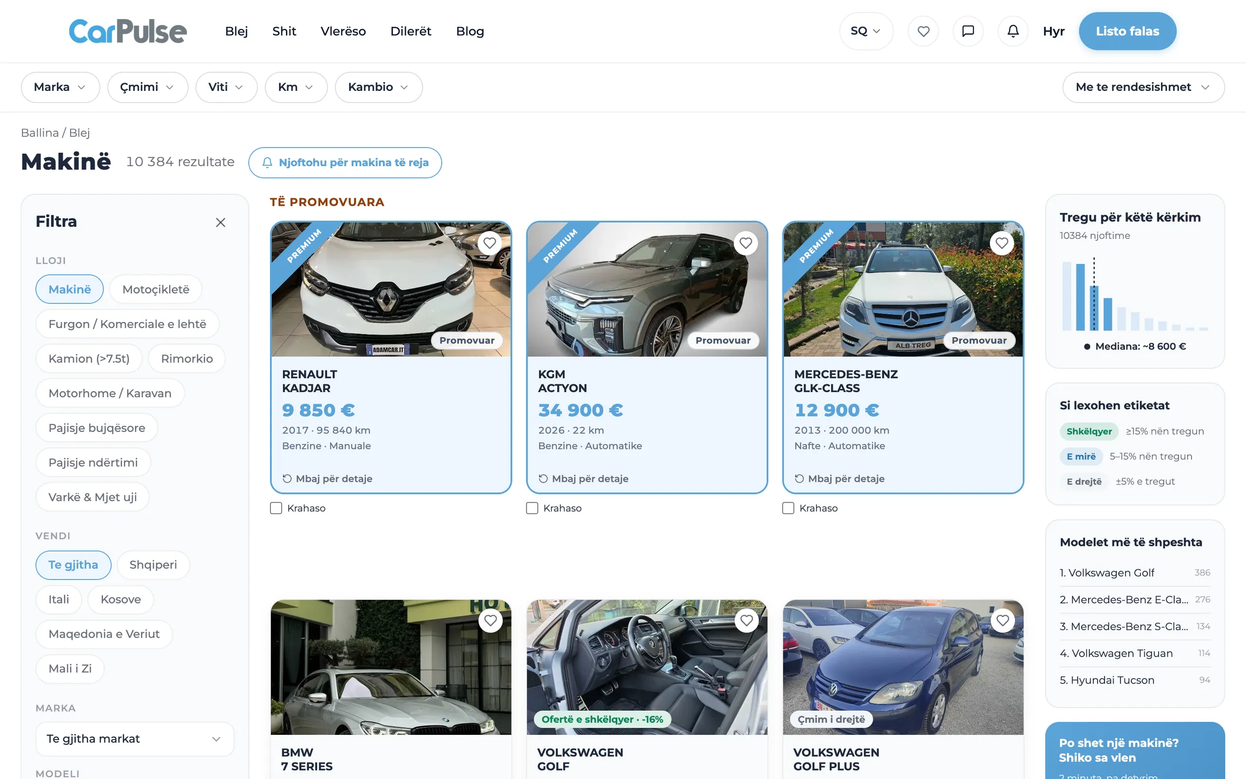Viewport: 1246px width, 779px height.
Task: Favorite the BMW 7 Series listing heart
Action: pos(490,621)
